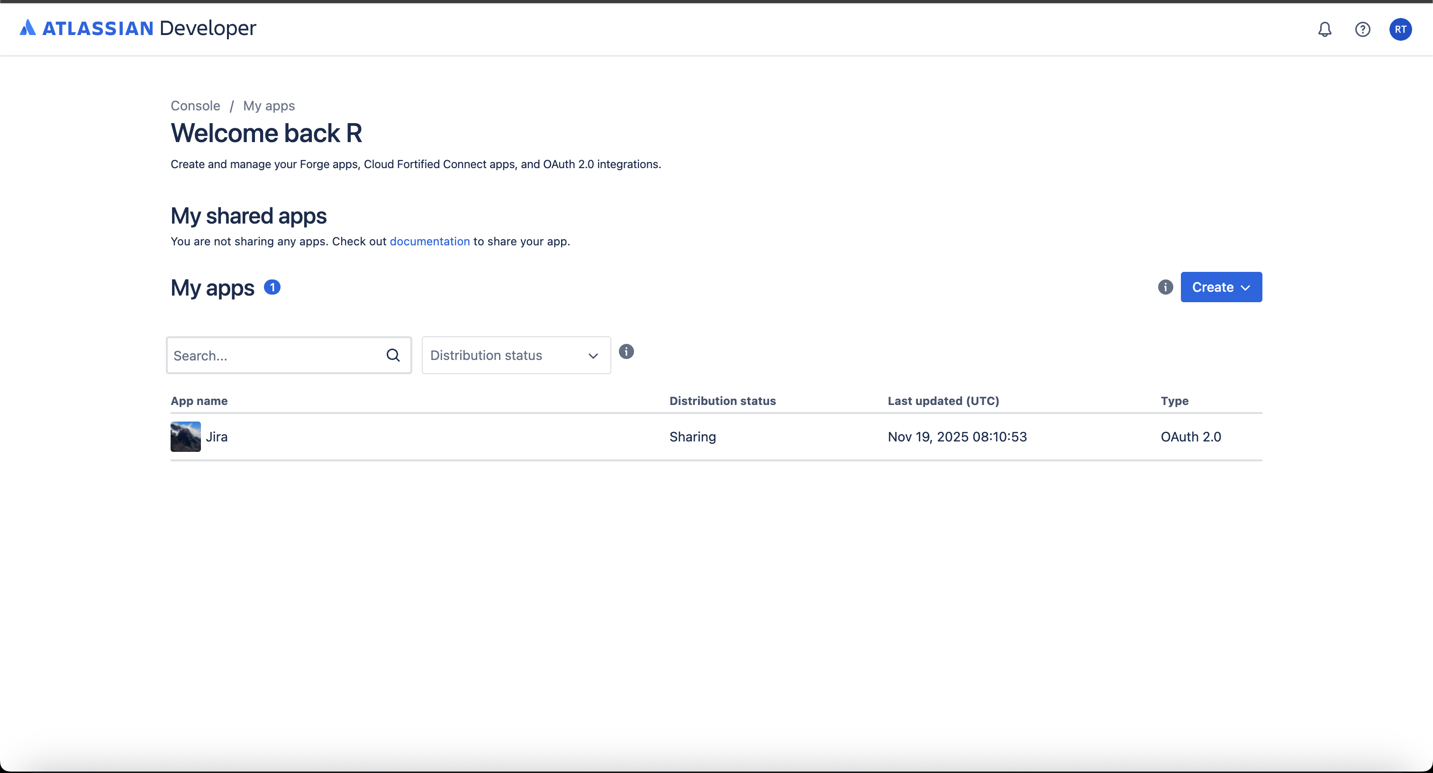
Task: Open the Distribution status filter dropdown
Action: pos(501,355)
